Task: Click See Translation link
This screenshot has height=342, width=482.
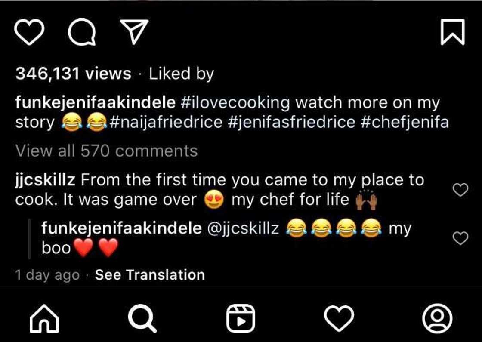Action: coord(150,275)
